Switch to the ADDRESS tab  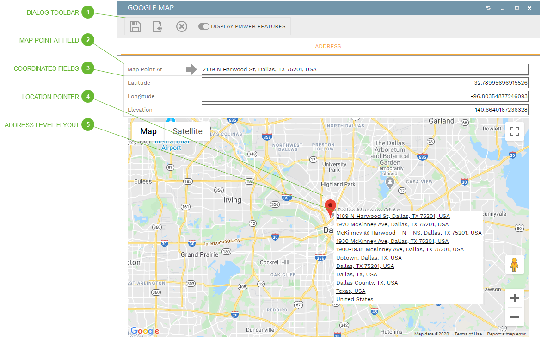pos(328,46)
